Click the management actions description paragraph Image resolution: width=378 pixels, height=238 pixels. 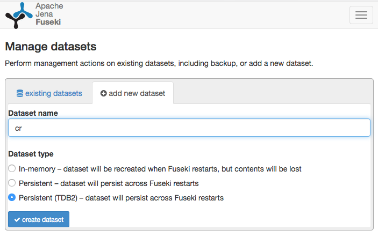point(159,63)
